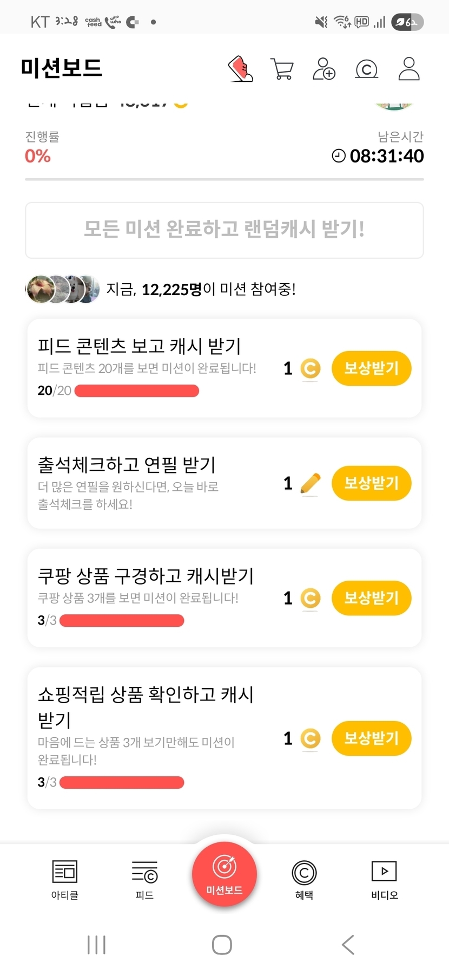Tap 모든 미션 완료하고 랜덤캐시 받기 button
This screenshot has width=449, height=974.
click(x=225, y=230)
